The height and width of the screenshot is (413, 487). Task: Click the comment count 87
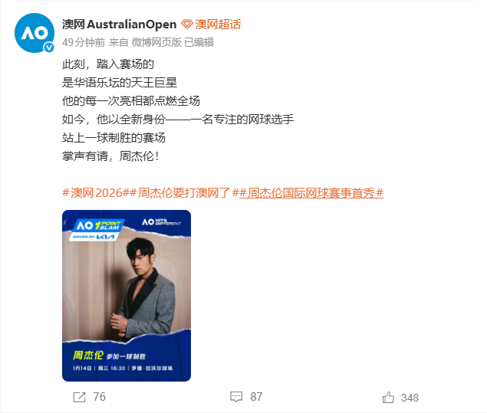[x=256, y=397]
